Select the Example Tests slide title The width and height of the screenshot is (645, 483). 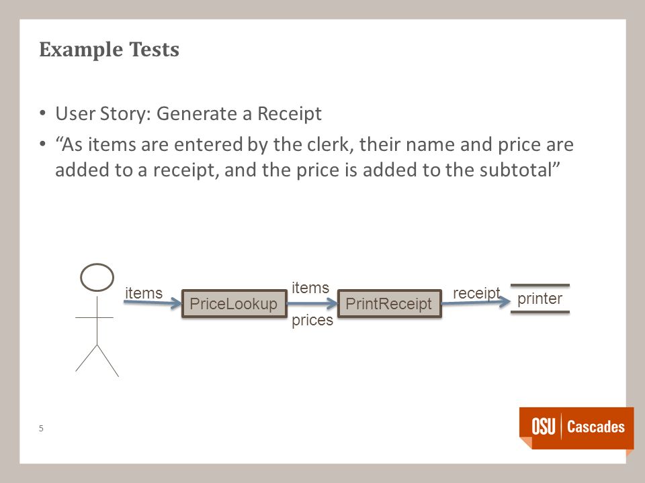109,50
